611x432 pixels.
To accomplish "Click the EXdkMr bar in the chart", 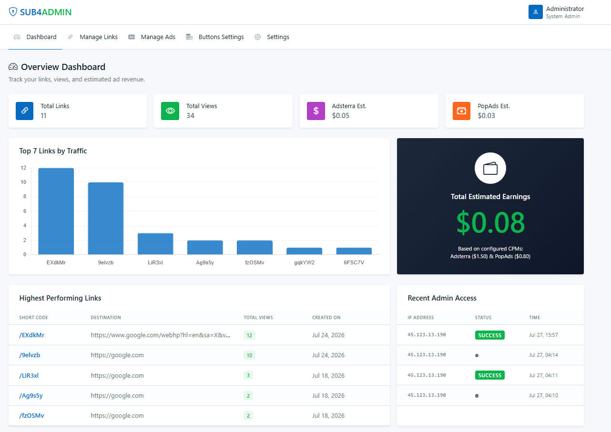I will pos(56,211).
